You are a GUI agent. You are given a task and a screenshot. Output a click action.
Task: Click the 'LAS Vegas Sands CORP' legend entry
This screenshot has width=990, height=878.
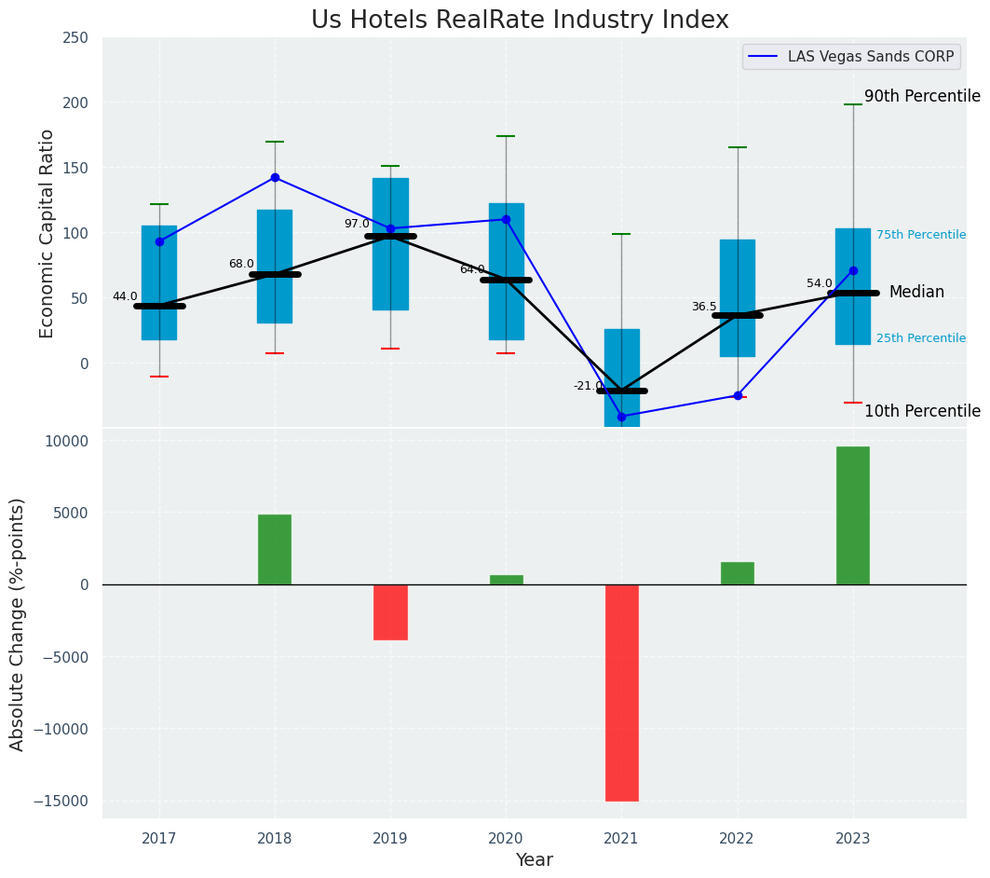[852, 57]
